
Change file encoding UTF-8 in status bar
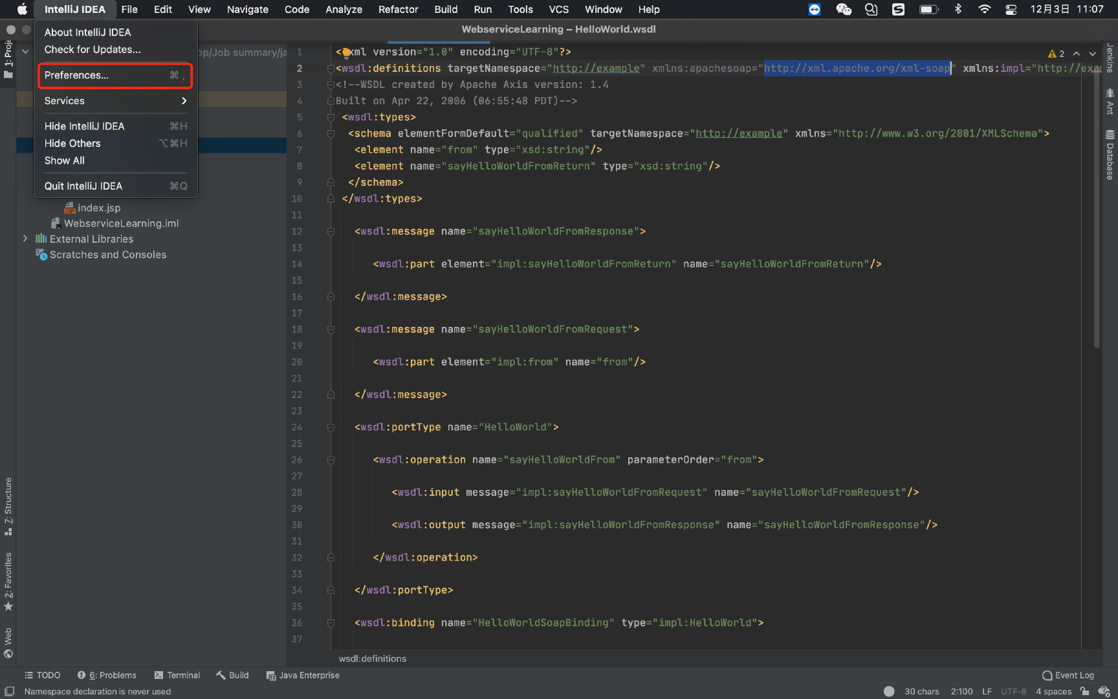tap(1013, 691)
